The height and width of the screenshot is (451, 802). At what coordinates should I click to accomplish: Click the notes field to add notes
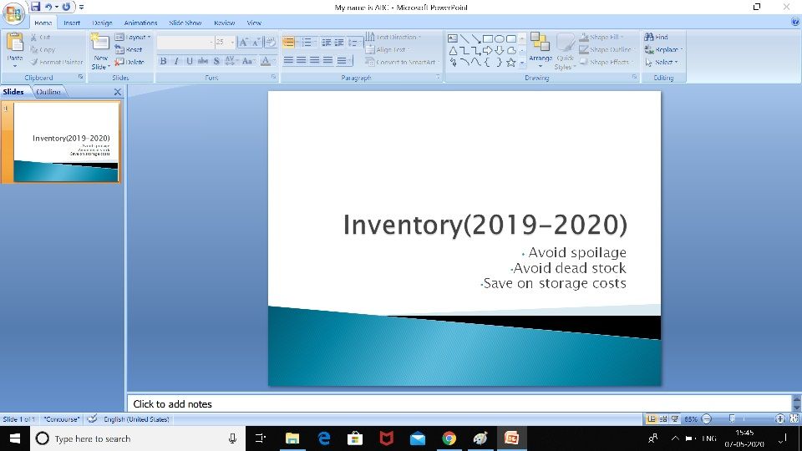coord(459,404)
